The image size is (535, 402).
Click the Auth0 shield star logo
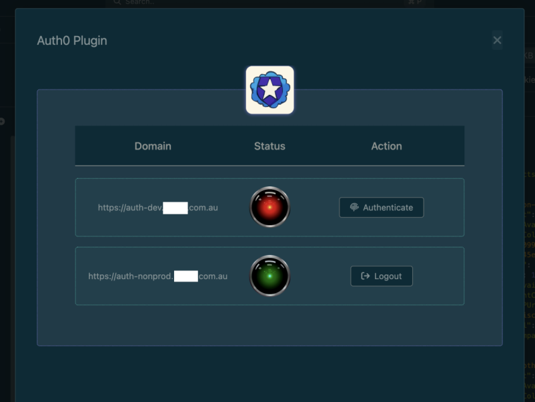point(270,90)
